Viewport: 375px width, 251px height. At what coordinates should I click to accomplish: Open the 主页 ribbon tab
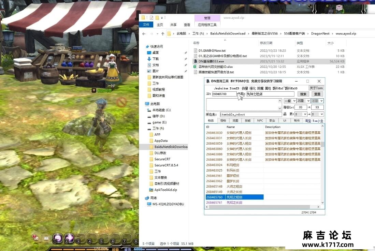pyautogui.click(x=160, y=25)
